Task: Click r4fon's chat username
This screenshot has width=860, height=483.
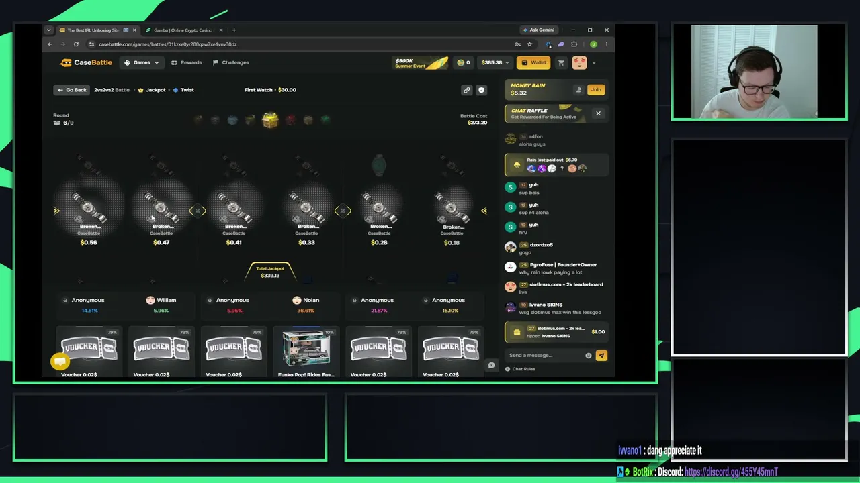Action: (535, 136)
